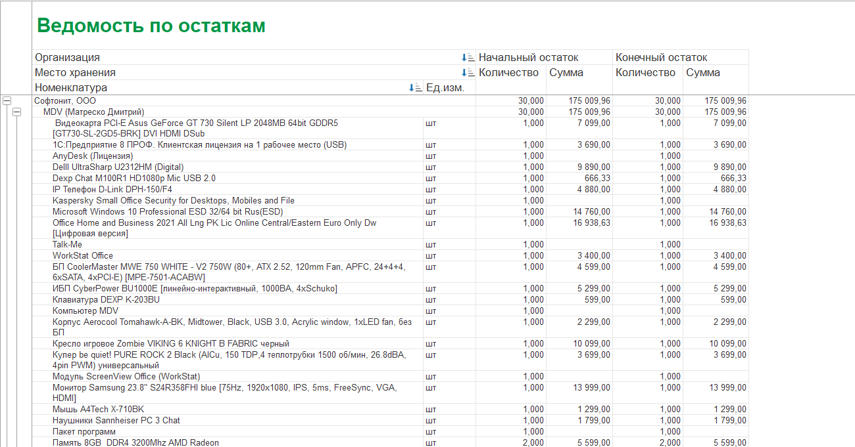Collapse the Софтонит, ООО group
Screen dimensions: 855x447
pos(7,101)
